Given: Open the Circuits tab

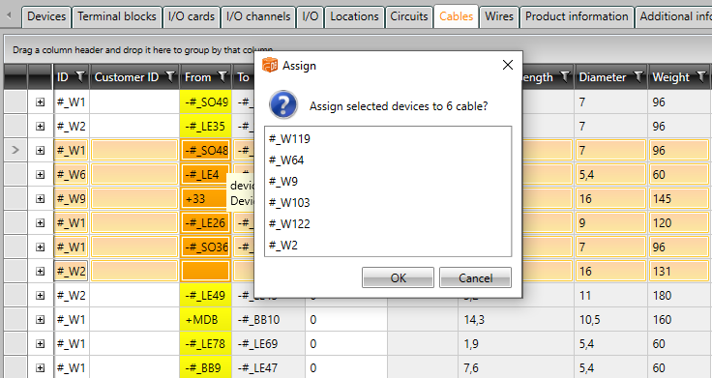Looking at the screenshot, I should coord(408,16).
